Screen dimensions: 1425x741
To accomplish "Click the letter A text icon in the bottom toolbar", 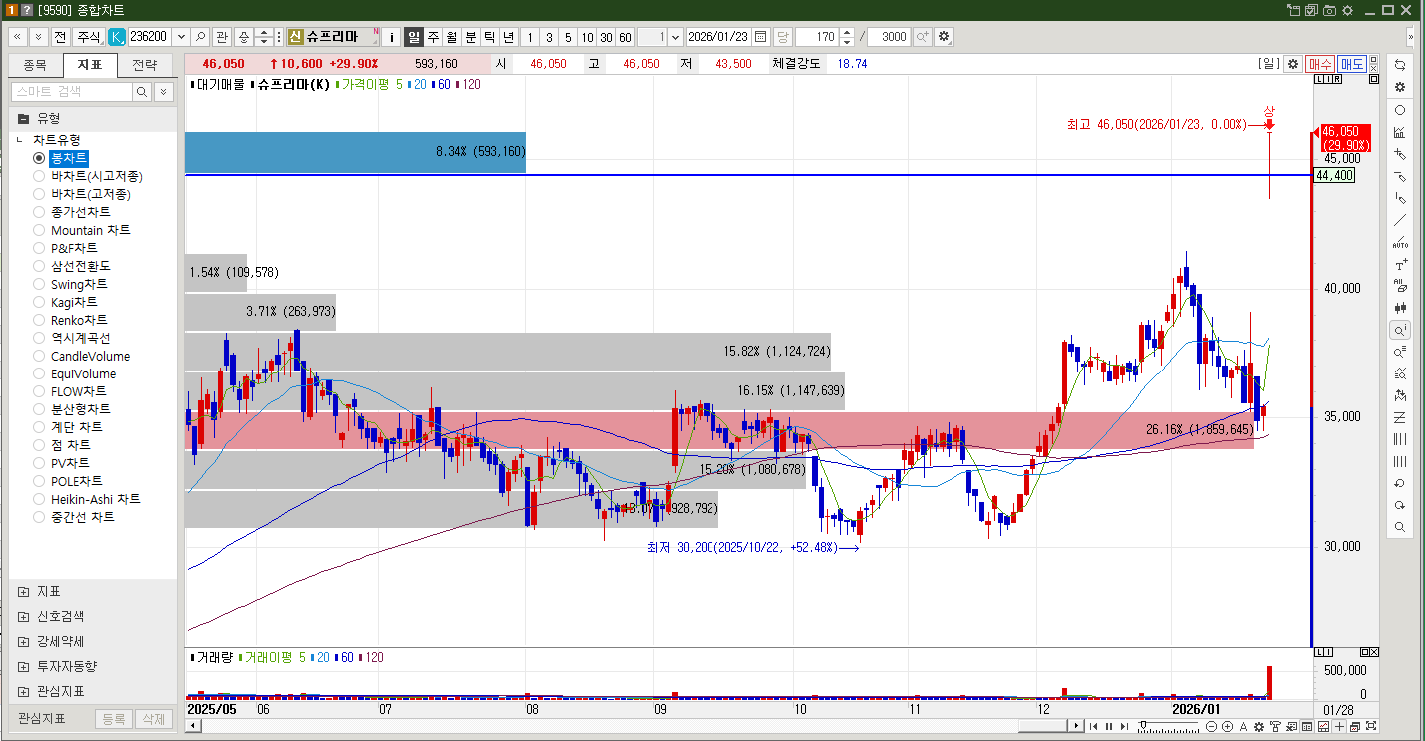I will click(1243, 726).
